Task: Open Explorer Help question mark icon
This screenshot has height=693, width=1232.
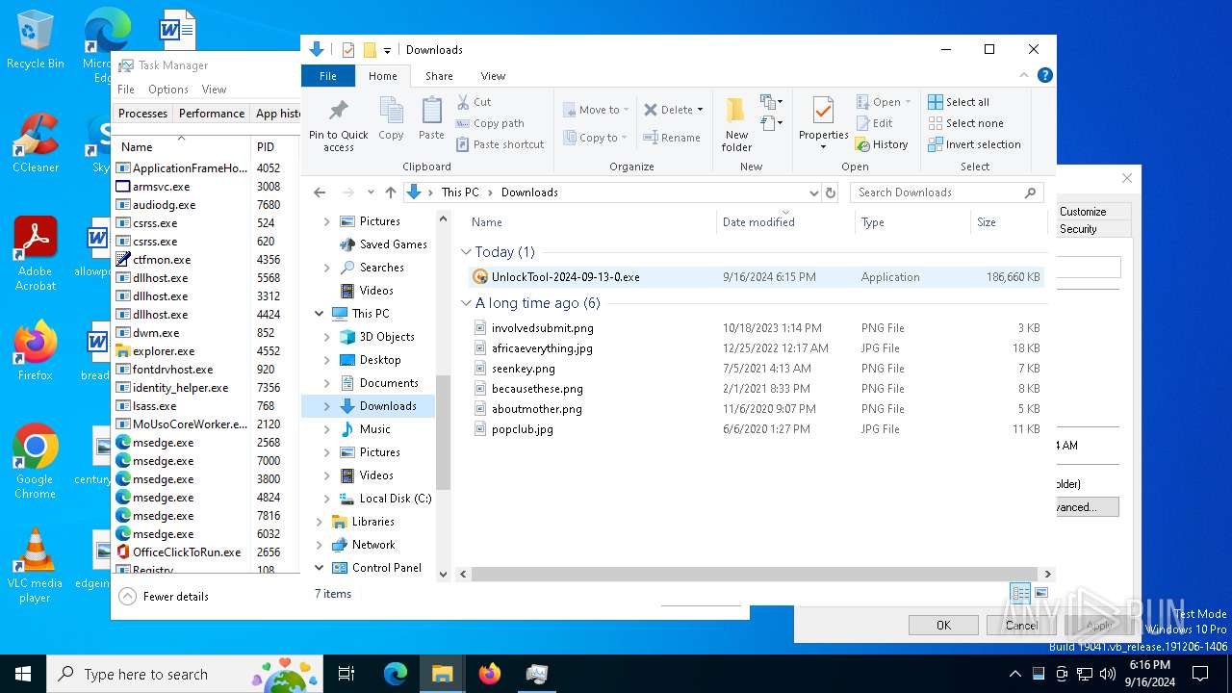Action: pyautogui.click(x=1044, y=75)
